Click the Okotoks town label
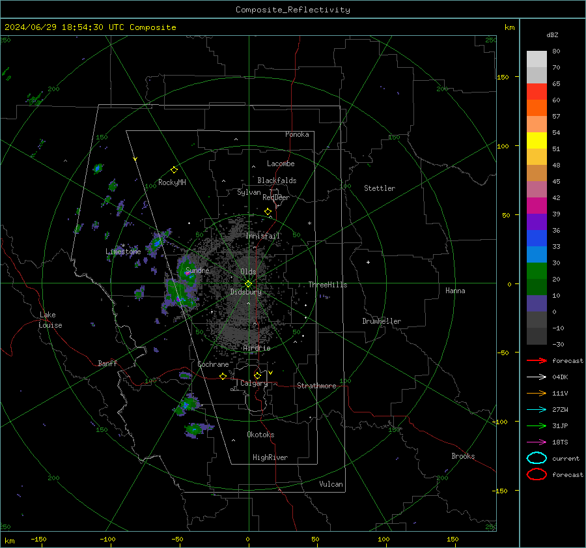This screenshot has height=548, width=586. click(260, 435)
